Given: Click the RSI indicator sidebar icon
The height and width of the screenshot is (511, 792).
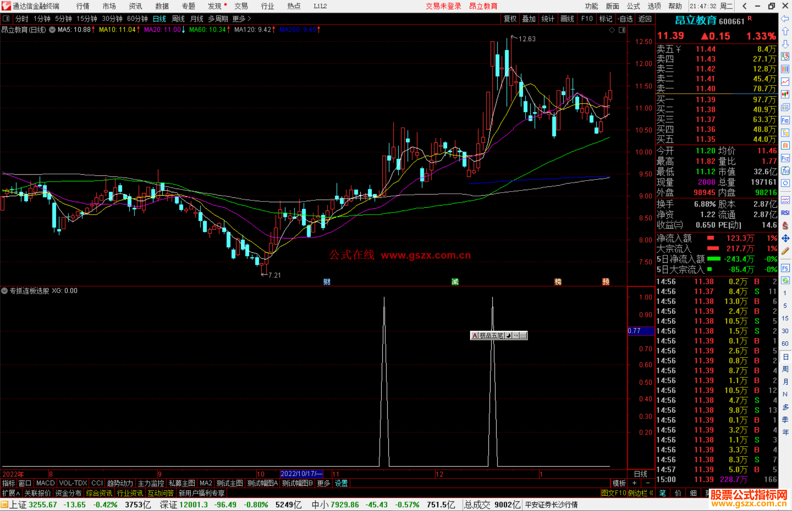Looking at the screenshot, I should point(785,213).
